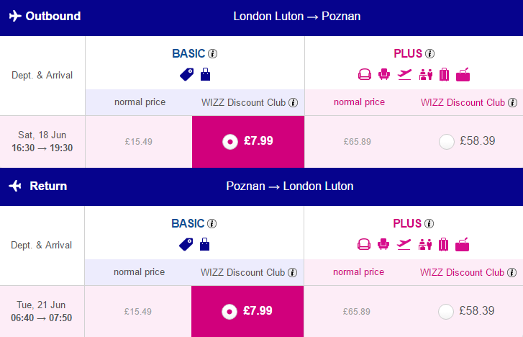Click the Outbound header plane icon
Image resolution: width=523 pixels, height=337 pixels.
click(15, 16)
